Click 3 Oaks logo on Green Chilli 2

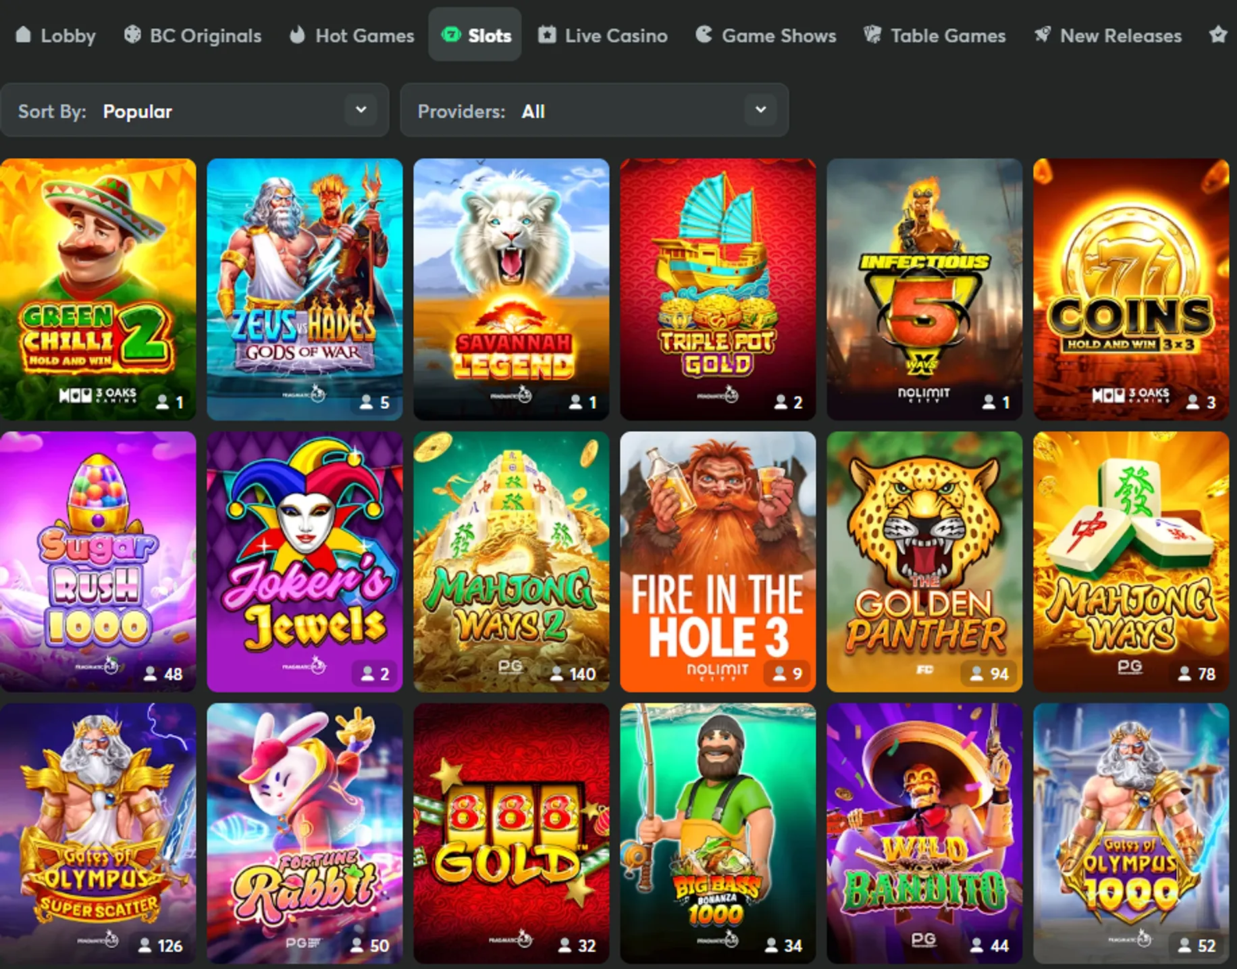(98, 394)
